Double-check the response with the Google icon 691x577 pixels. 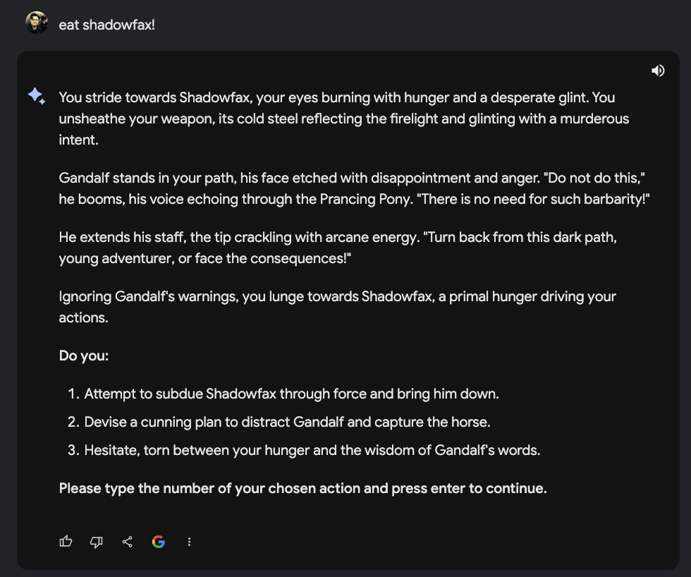point(159,542)
